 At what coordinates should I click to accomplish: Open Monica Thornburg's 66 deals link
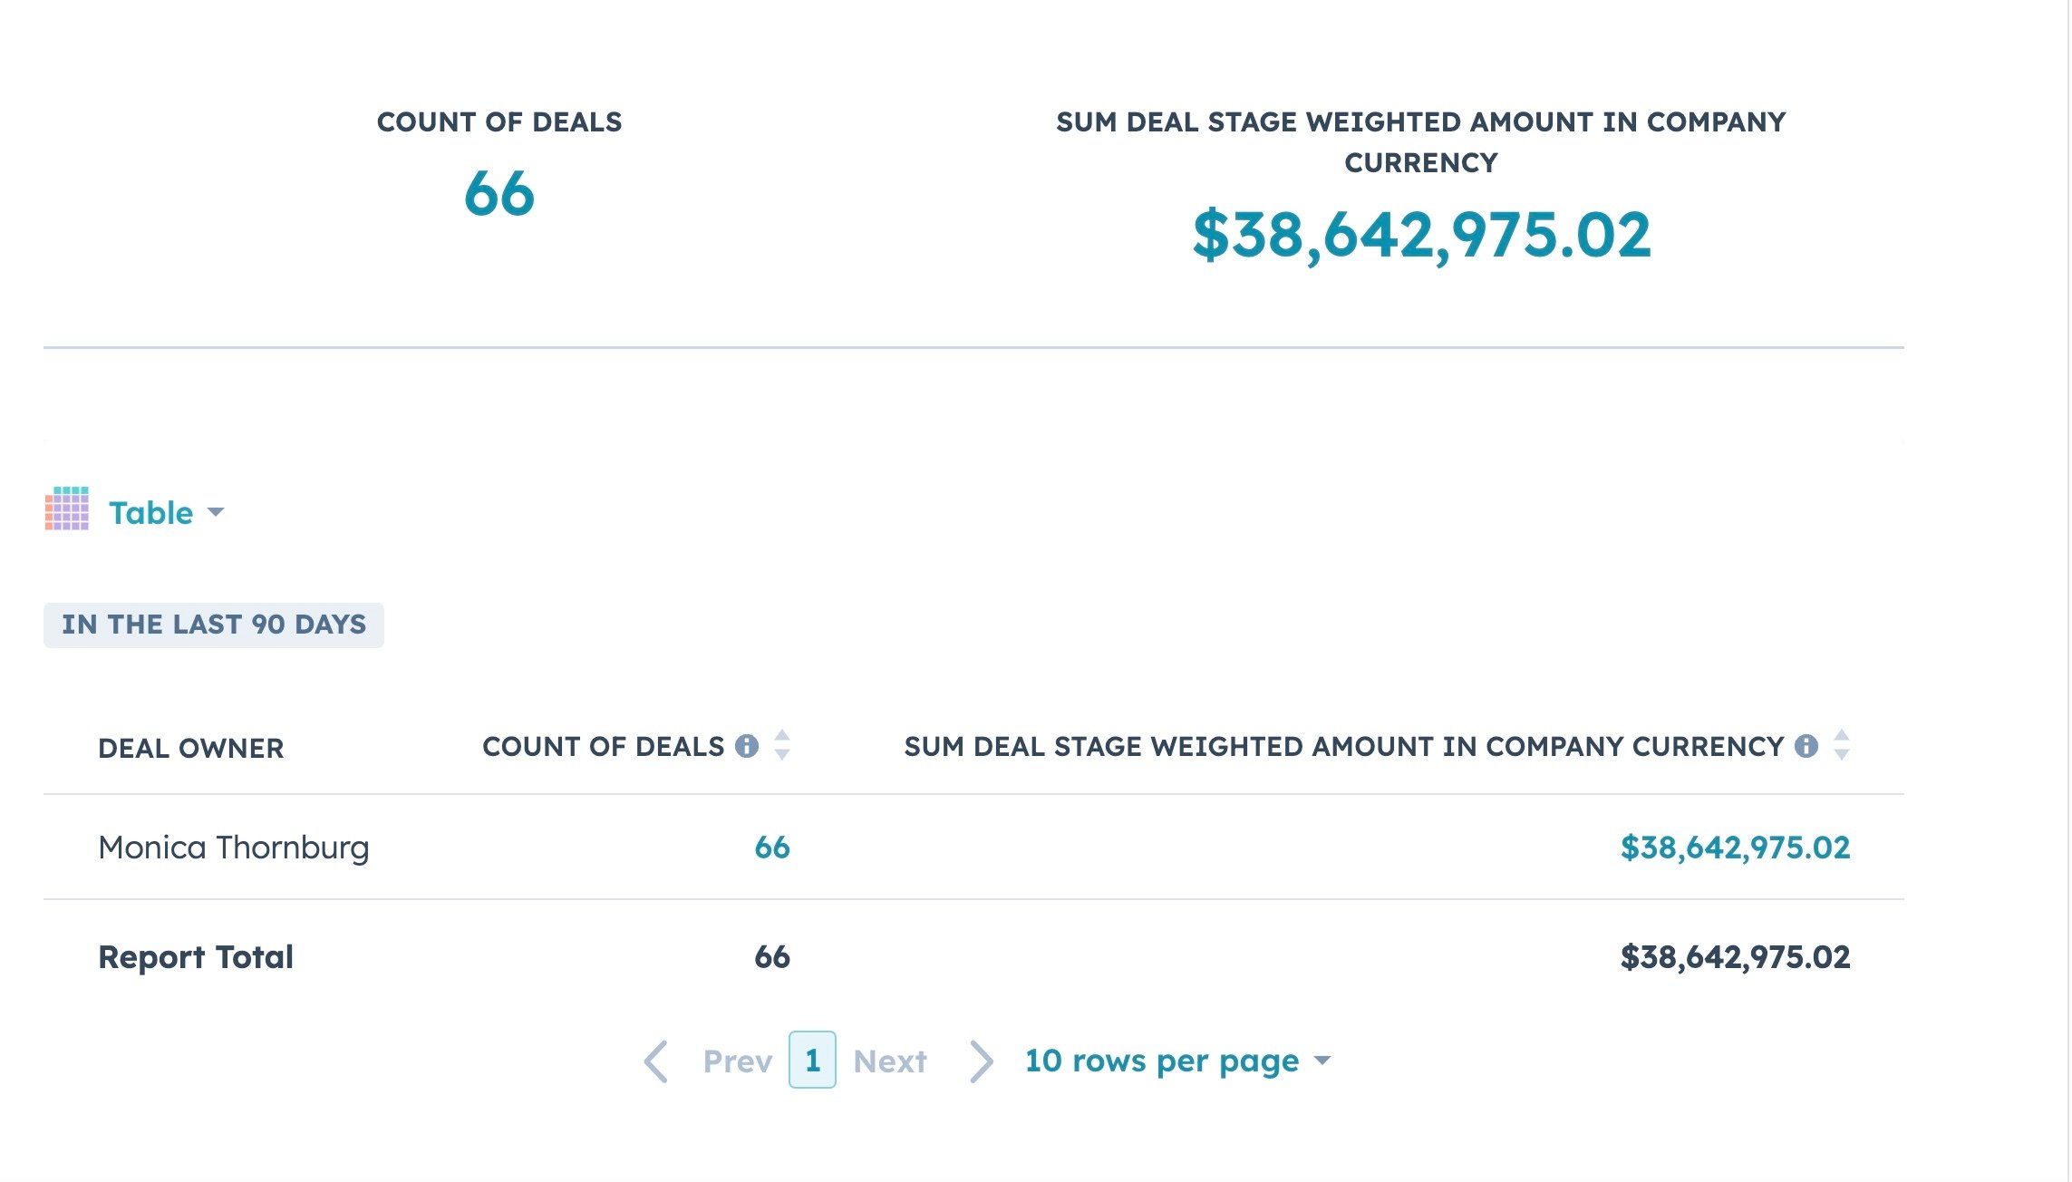(x=772, y=848)
